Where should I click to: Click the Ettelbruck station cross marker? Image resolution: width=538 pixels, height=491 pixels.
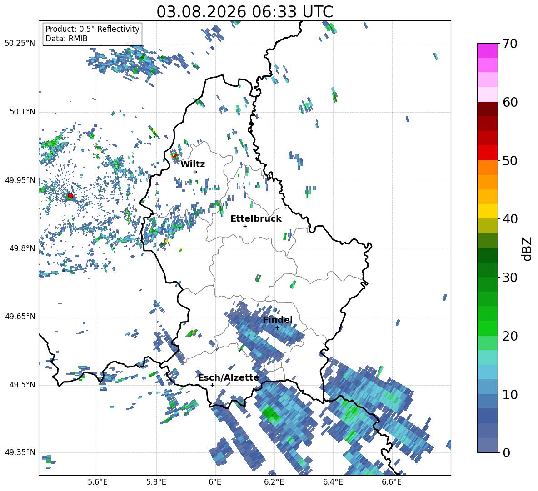coord(245,226)
